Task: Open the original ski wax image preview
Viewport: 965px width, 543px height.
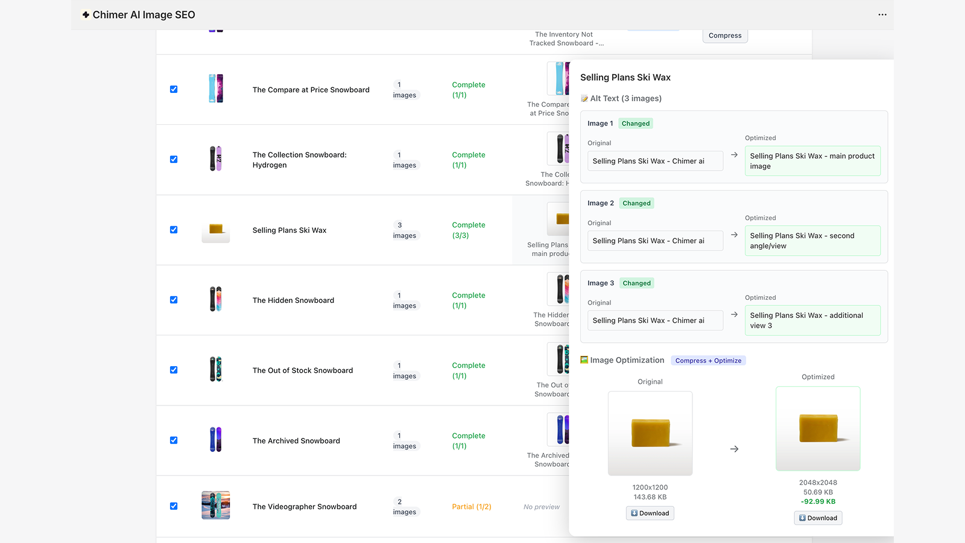Action: pos(650,433)
